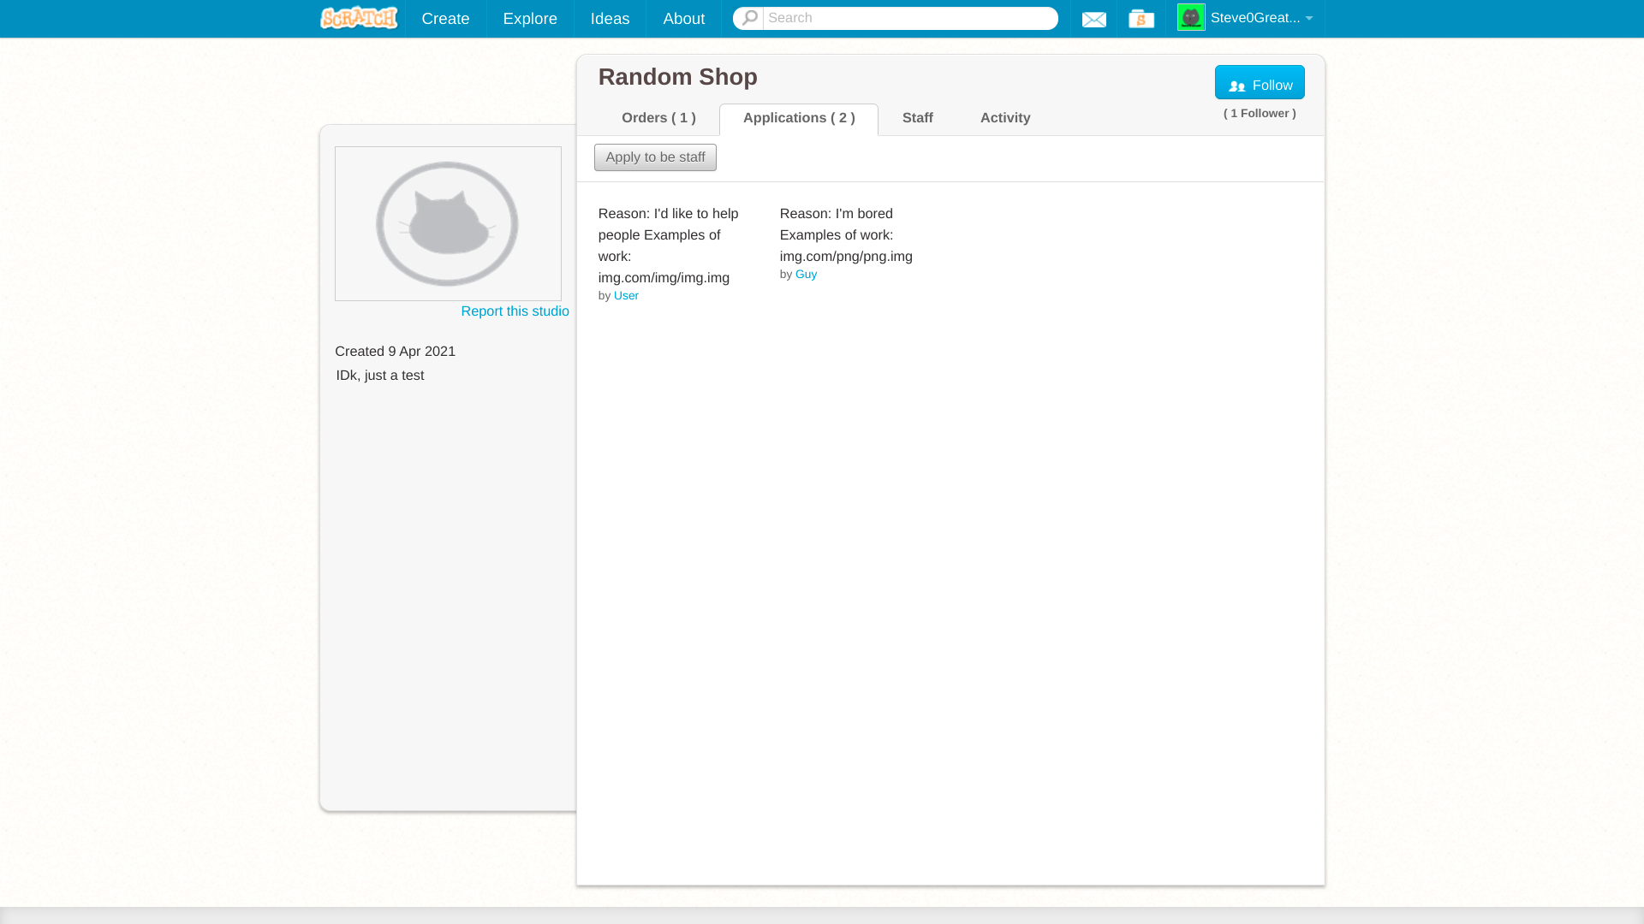Click the Scratch logo
The width and height of the screenshot is (1644, 924).
tap(359, 18)
